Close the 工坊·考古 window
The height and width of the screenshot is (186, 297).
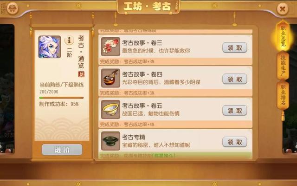pos(283,9)
